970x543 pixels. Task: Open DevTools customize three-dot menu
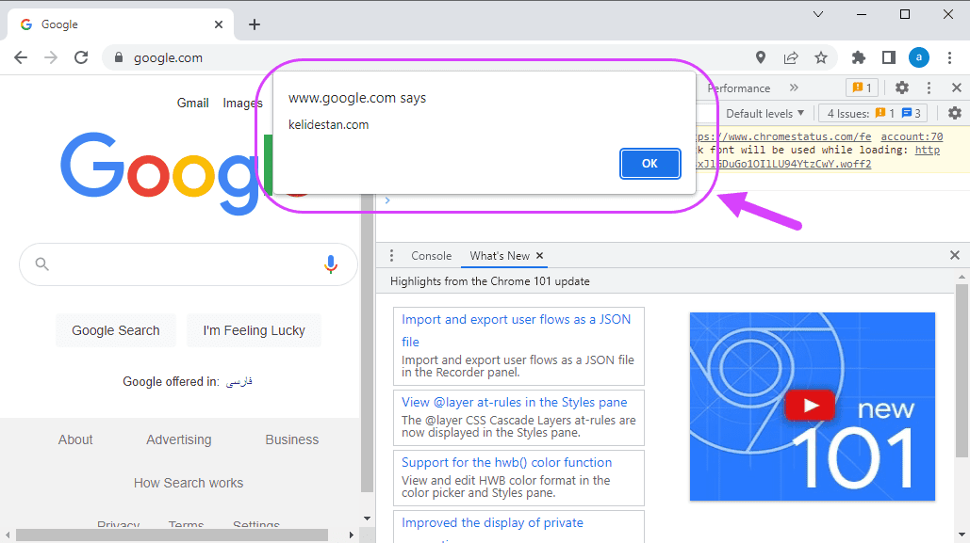pos(929,88)
